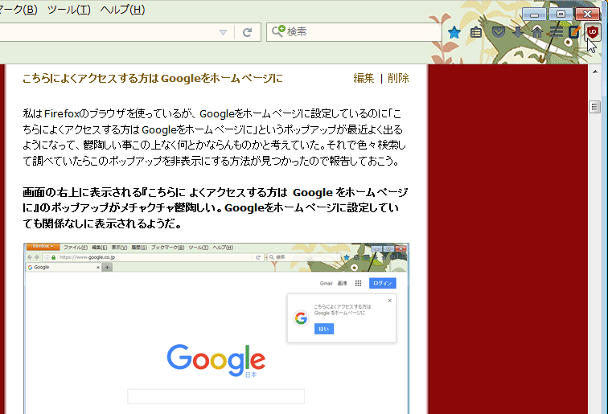Click the 編集 link
608x414 pixels.
[x=364, y=78]
